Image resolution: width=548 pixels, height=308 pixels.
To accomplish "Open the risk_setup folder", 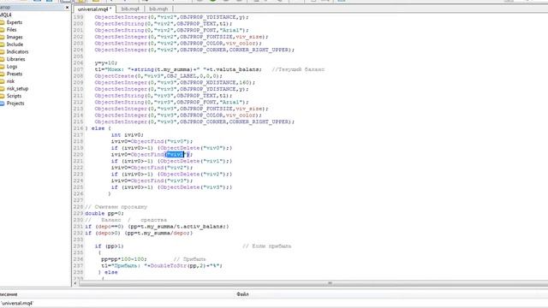I will click(17, 88).
